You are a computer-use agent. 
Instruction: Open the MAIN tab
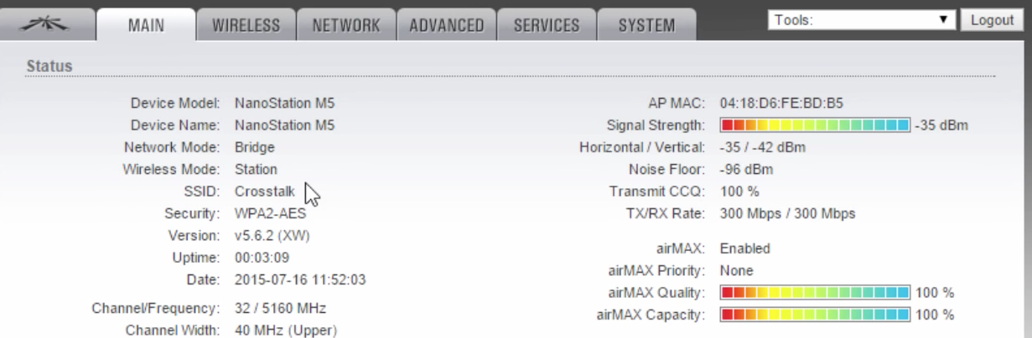[x=145, y=26]
